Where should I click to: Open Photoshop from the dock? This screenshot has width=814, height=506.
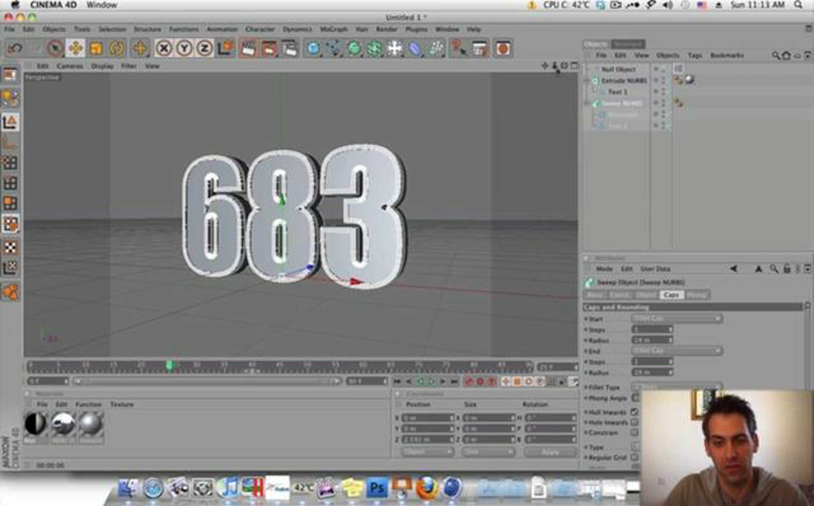tap(377, 487)
